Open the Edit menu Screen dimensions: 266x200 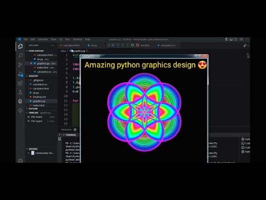pos(33,39)
